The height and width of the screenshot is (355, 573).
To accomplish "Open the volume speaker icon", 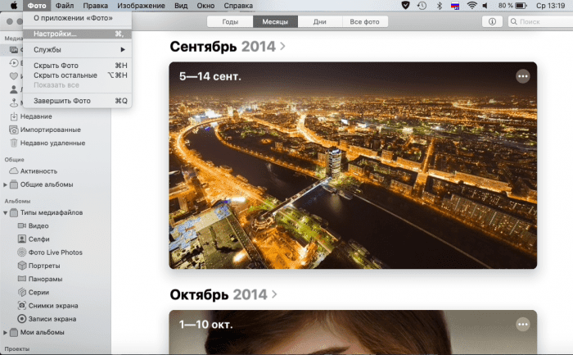I will [x=485, y=6].
